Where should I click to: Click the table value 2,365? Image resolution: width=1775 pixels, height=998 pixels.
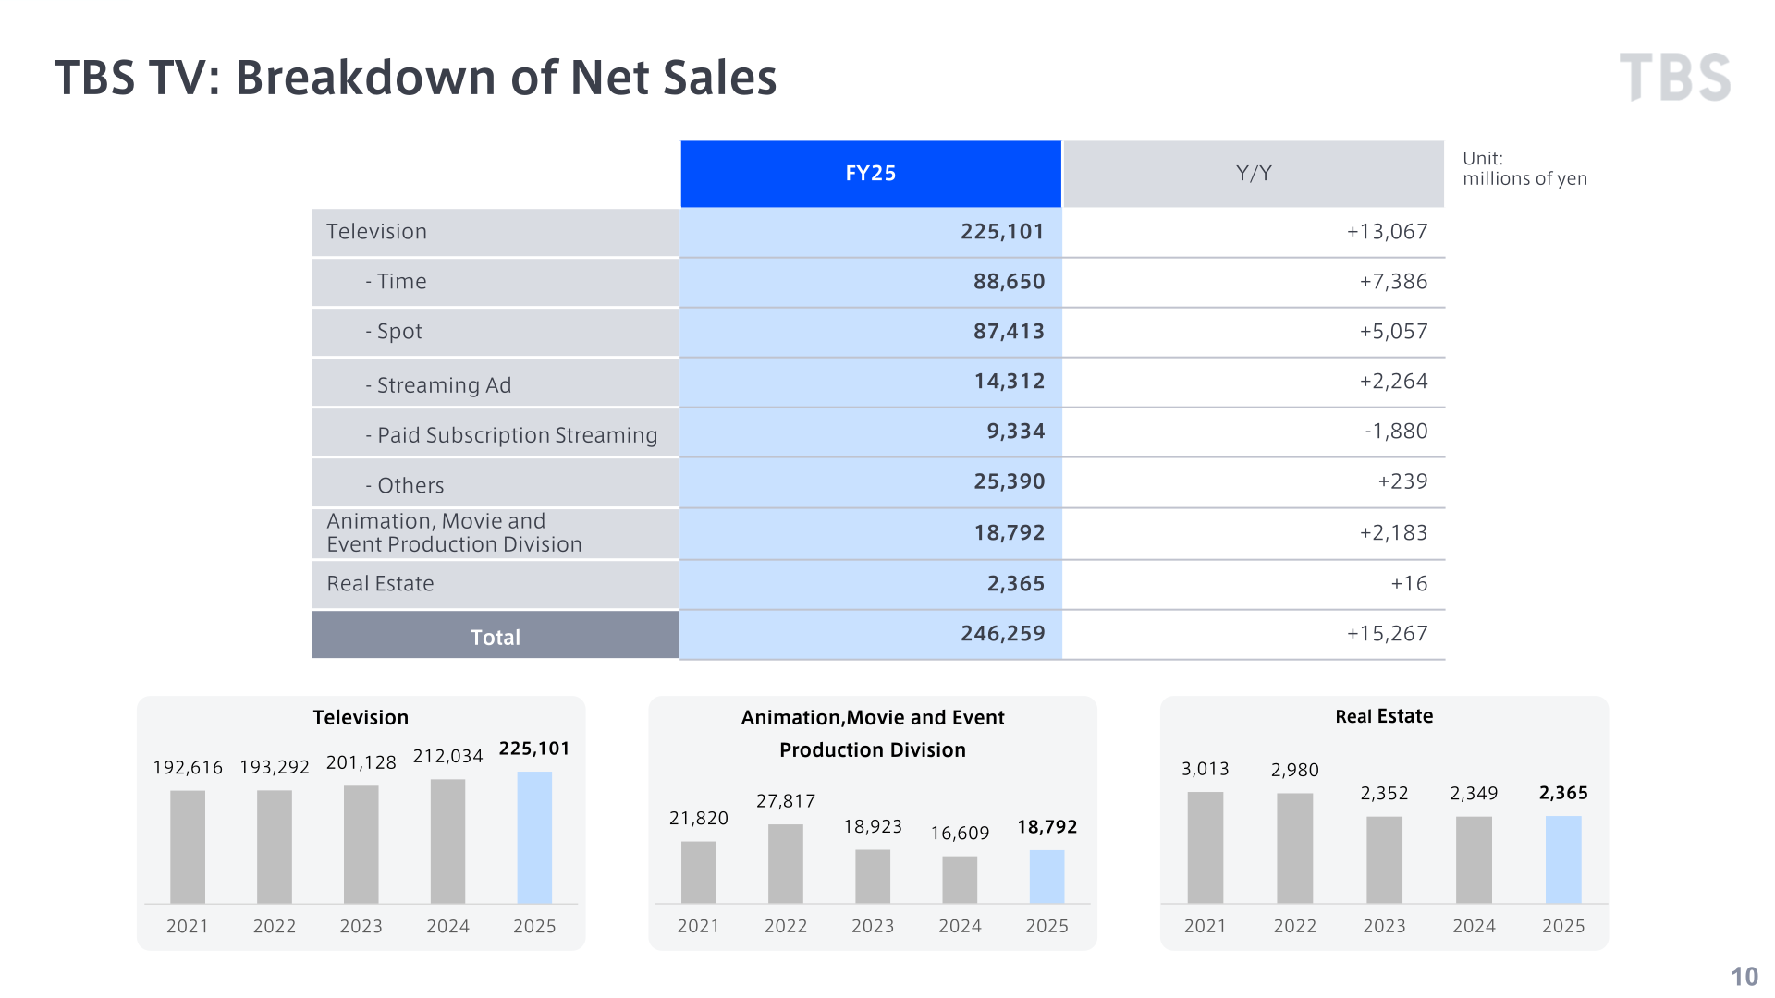point(1015,584)
